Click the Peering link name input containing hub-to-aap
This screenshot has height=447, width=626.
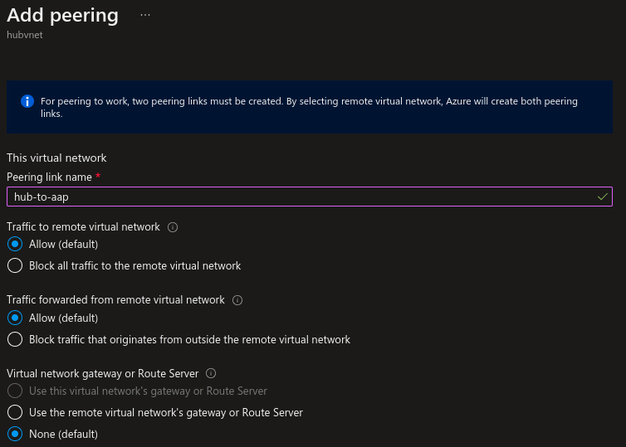click(x=299, y=197)
